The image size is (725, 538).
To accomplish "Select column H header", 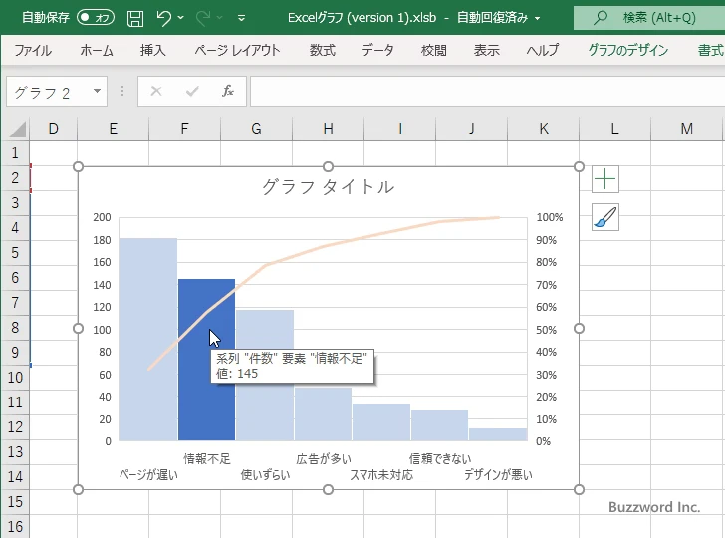I will point(328,129).
